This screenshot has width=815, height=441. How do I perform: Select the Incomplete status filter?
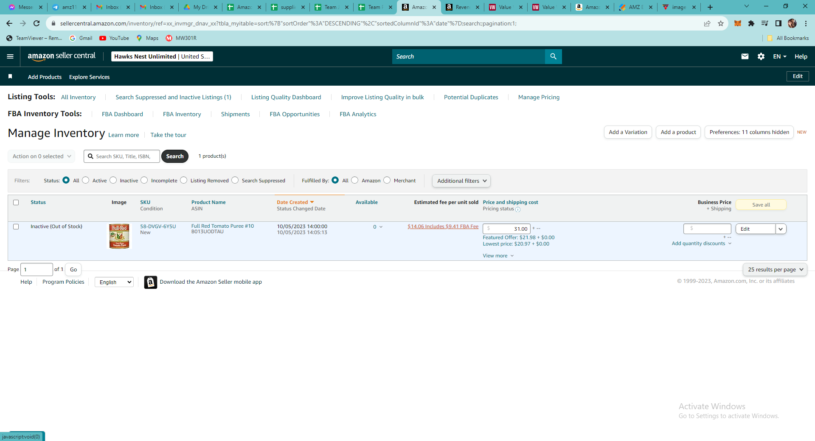click(144, 180)
